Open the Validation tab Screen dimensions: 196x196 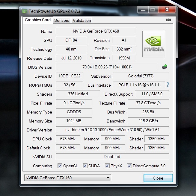click(x=82, y=20)
